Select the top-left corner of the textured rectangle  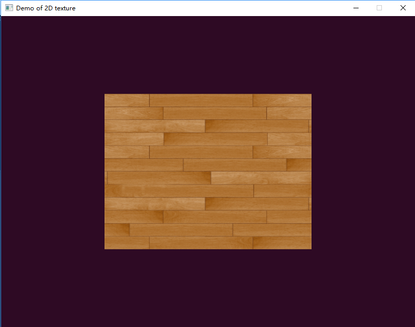[x=106, y=95]
